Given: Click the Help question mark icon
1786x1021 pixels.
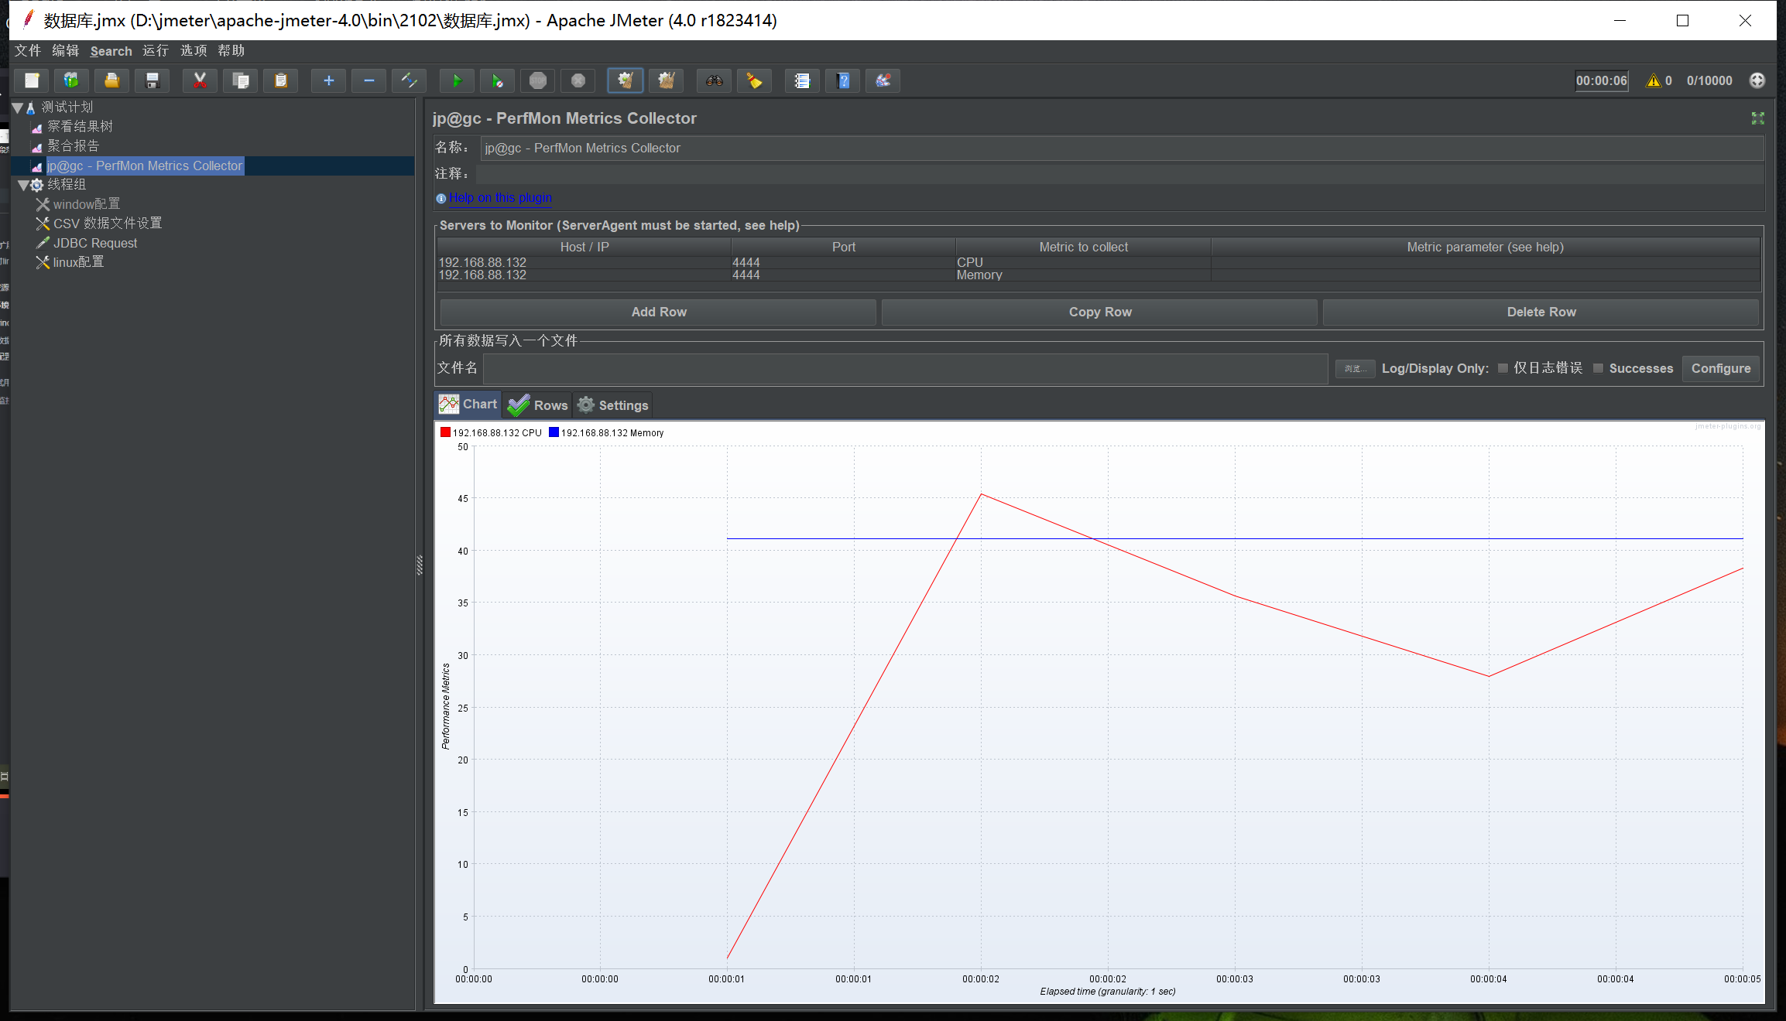Looking at the screenshot, I should (843, 80).
